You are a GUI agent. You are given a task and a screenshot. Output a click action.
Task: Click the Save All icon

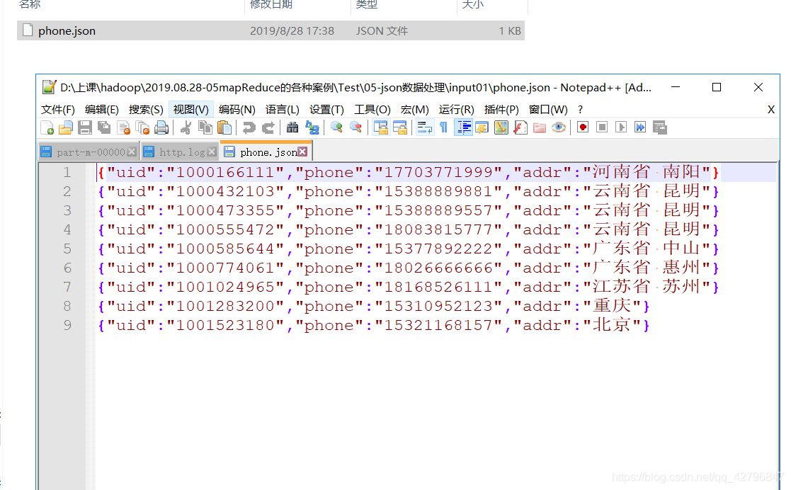[x=104, y=127]
